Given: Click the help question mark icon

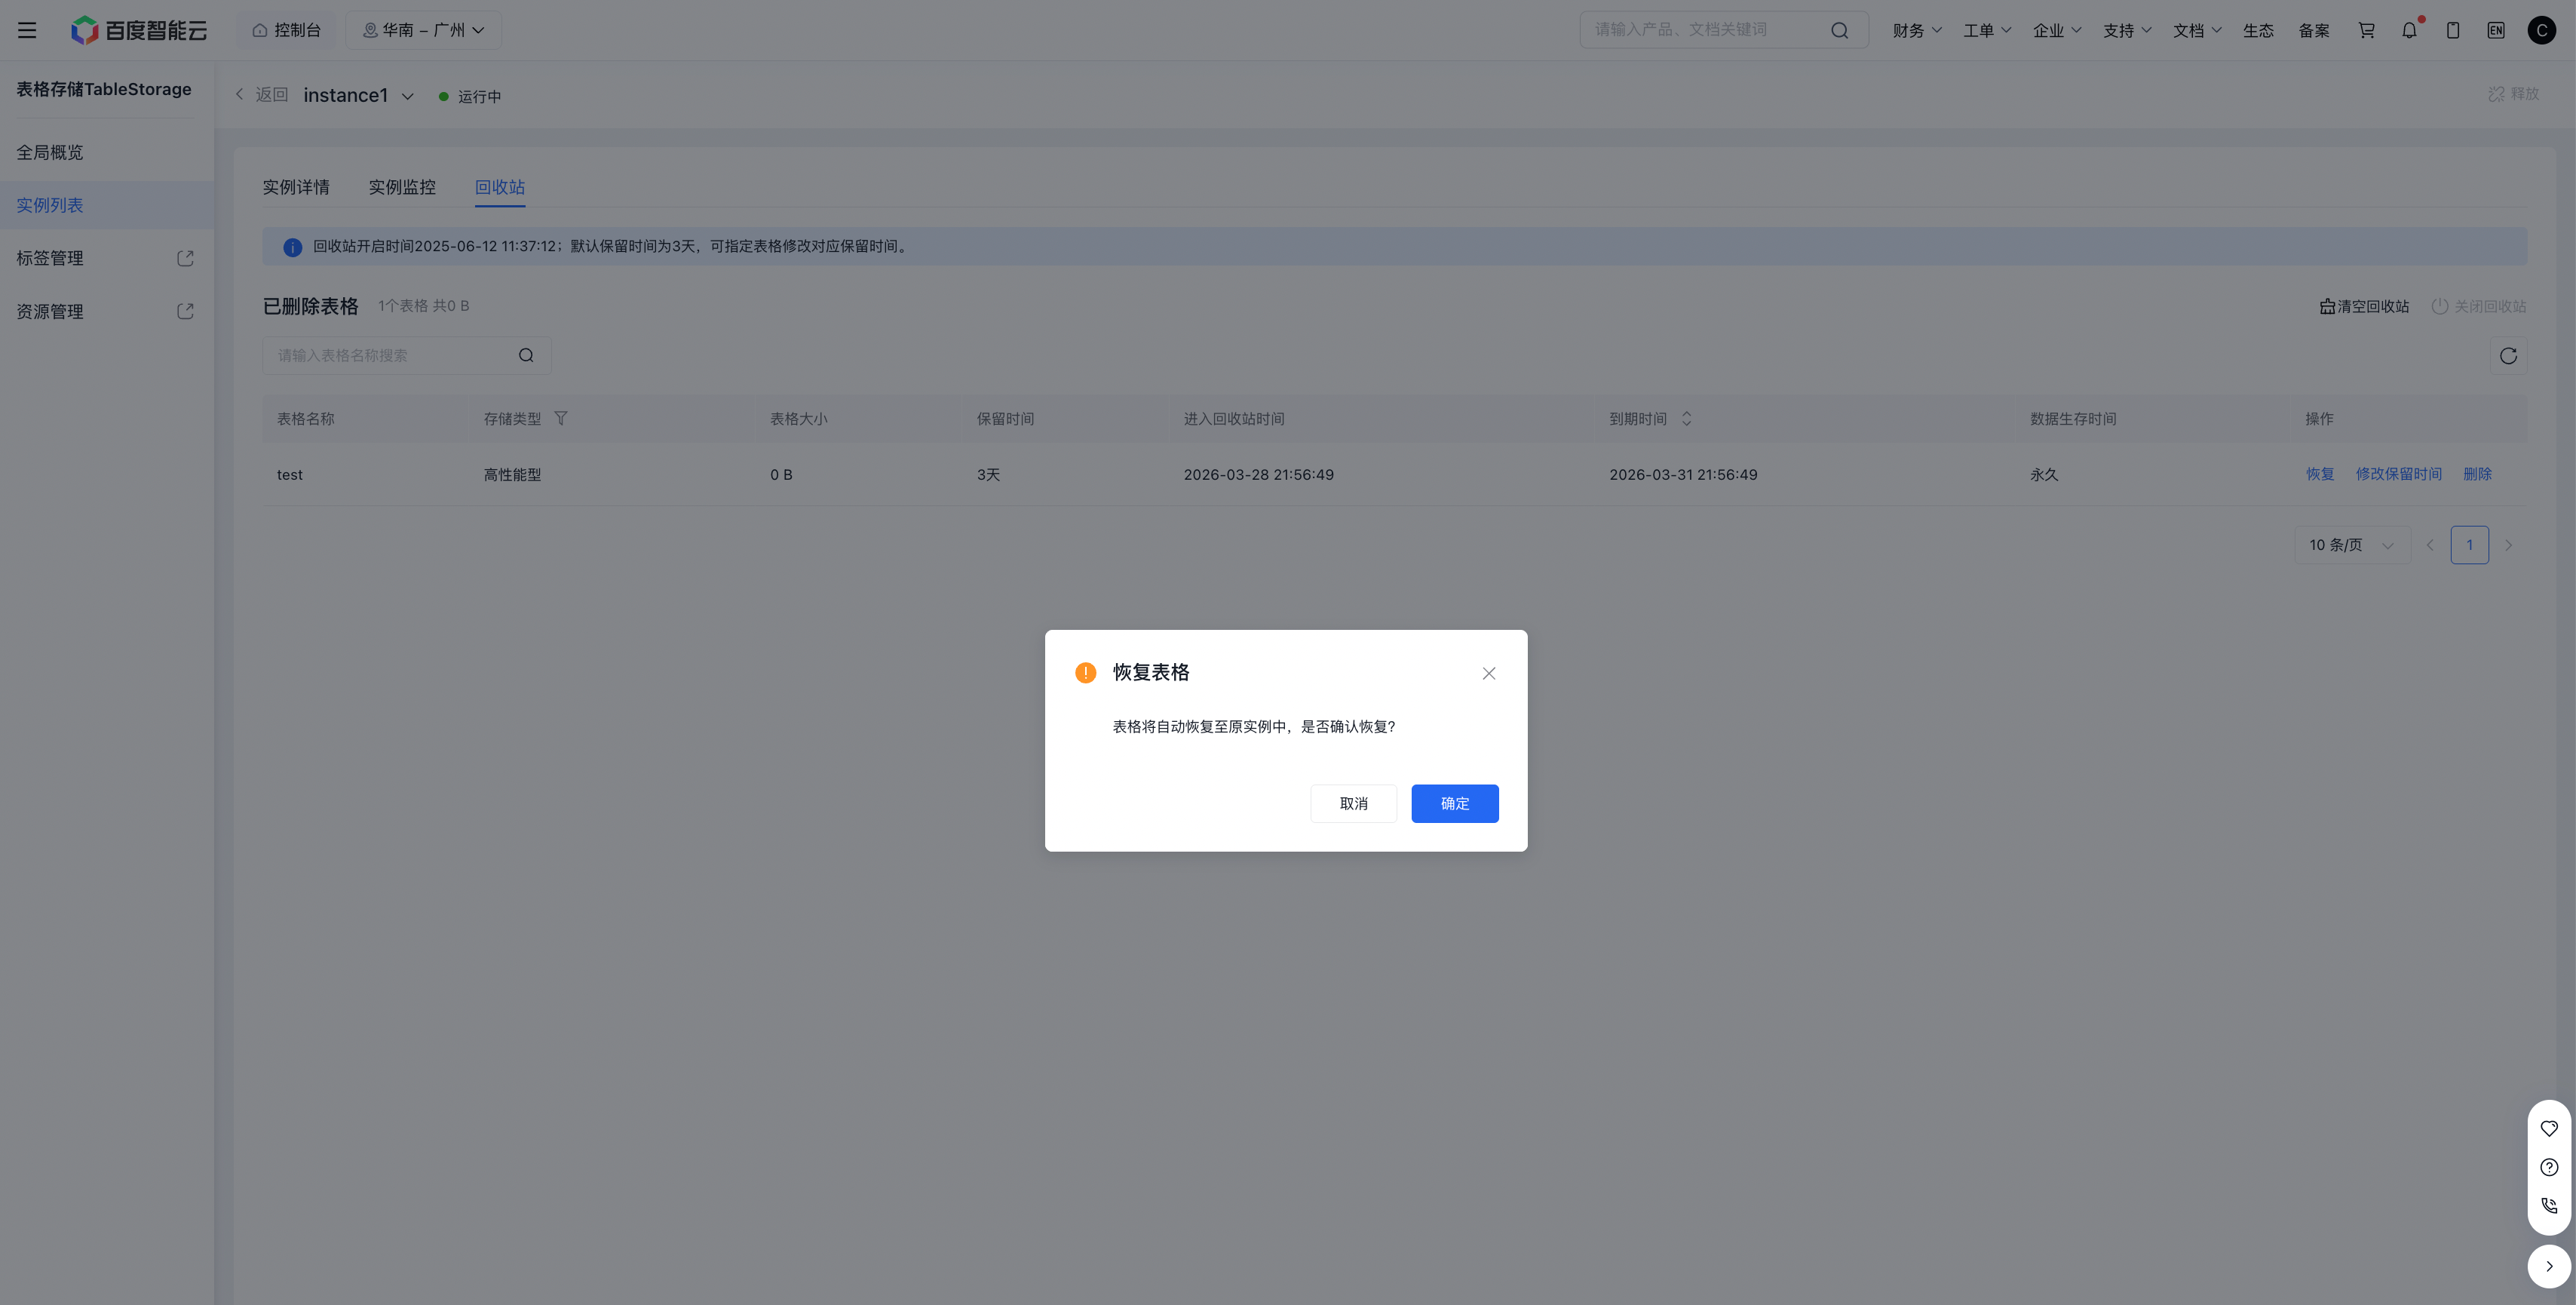Looking at the screenshot, I should 2549,1167.
